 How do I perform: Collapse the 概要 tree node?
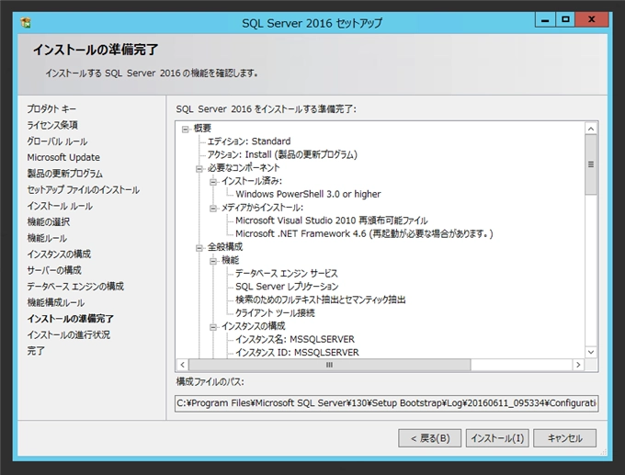coord(185,130)
